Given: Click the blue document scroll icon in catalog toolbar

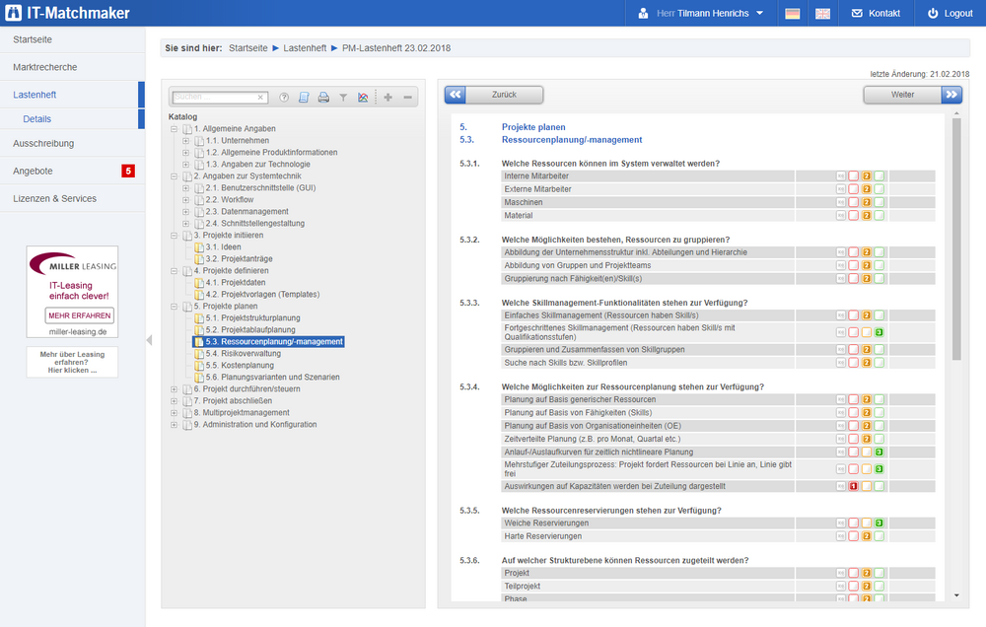Looking at the screenshot, I should (x=304, y=98).
